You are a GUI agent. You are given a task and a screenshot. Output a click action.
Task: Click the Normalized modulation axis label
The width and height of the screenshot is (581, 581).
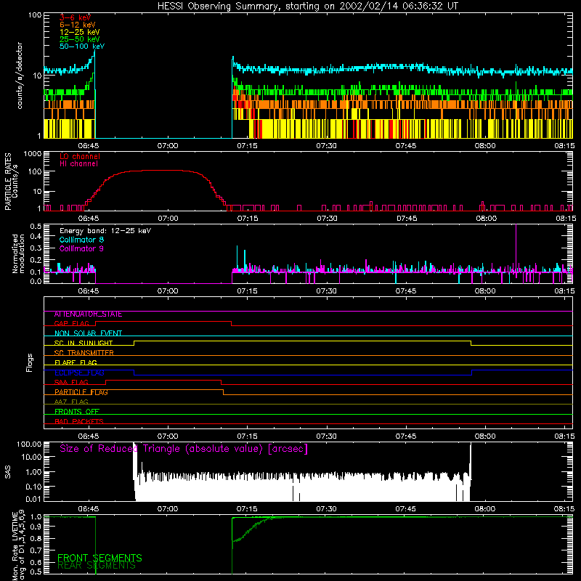point(18,253)
